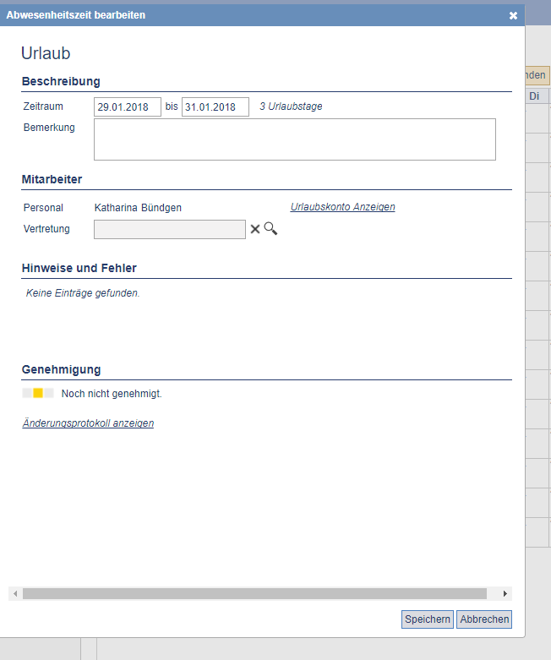Cancel with the Abbrechen button

(484, 619)
